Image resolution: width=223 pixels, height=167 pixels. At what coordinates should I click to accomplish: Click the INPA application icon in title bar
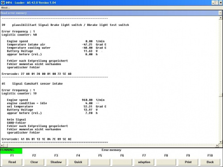pyautogui.click(x=3, y=3)
